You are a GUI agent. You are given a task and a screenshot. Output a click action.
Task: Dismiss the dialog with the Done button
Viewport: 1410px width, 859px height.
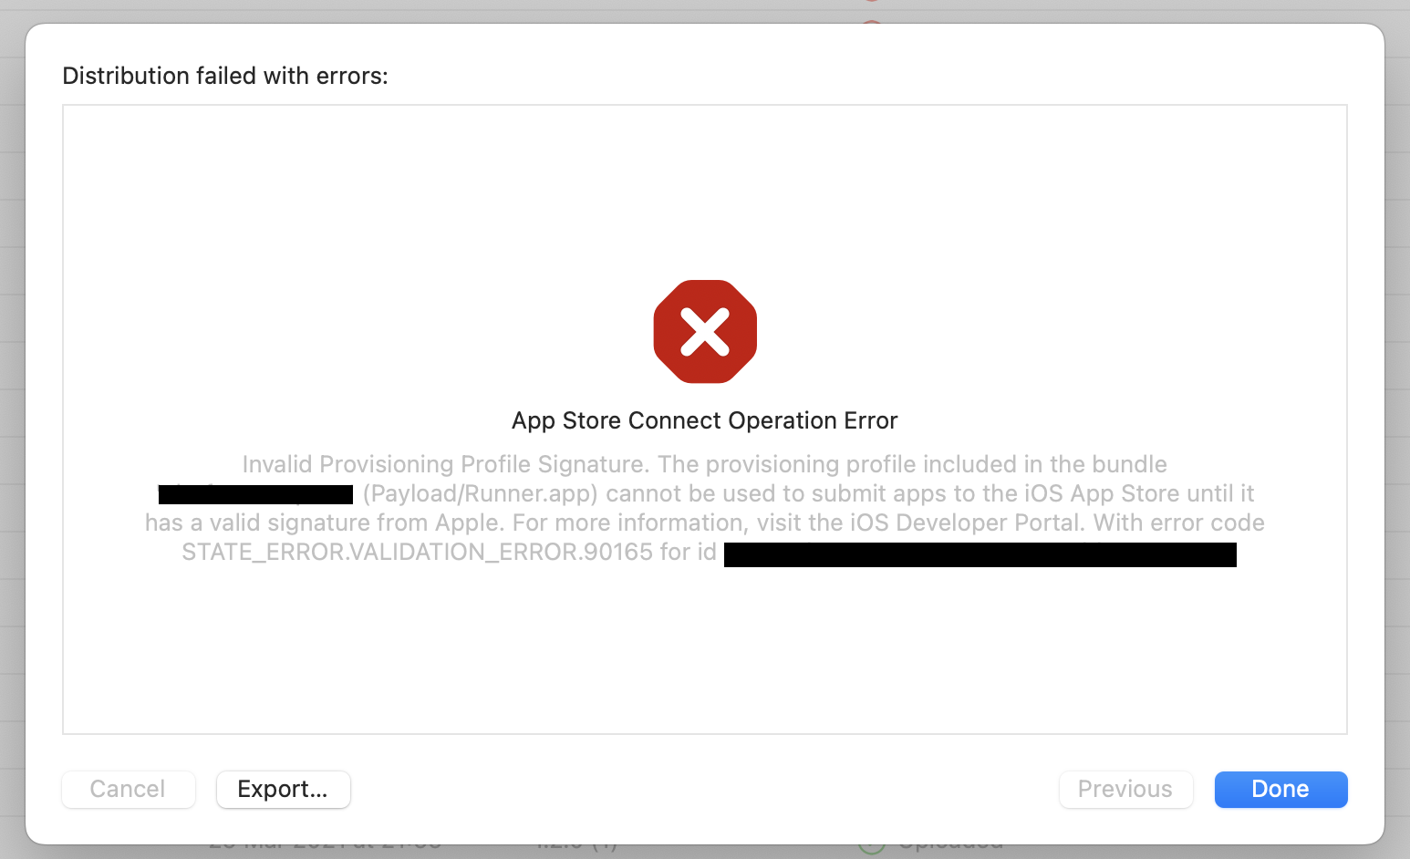pyautogui.click(x=1280, y=789)
